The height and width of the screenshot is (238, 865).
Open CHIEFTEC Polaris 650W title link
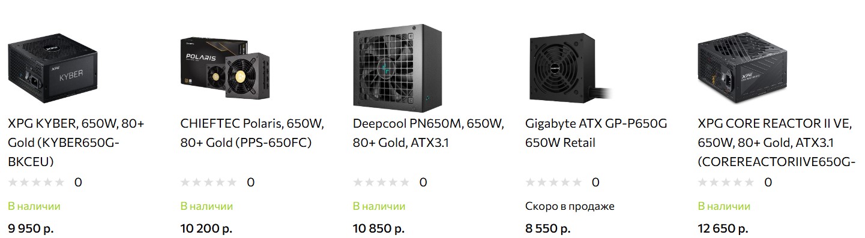click(x=252, y=133)
